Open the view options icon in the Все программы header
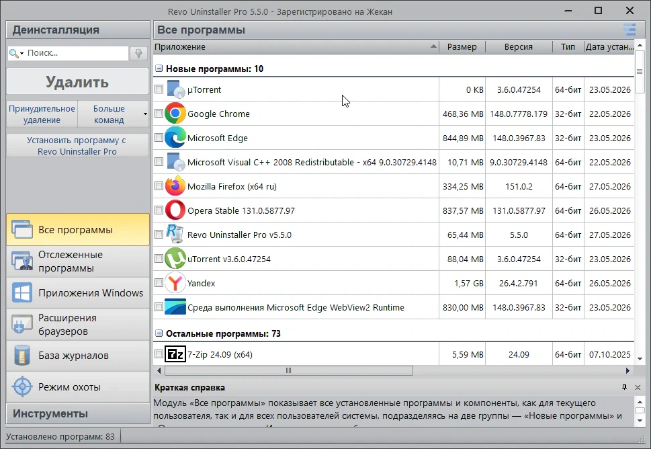 (630, 30)
